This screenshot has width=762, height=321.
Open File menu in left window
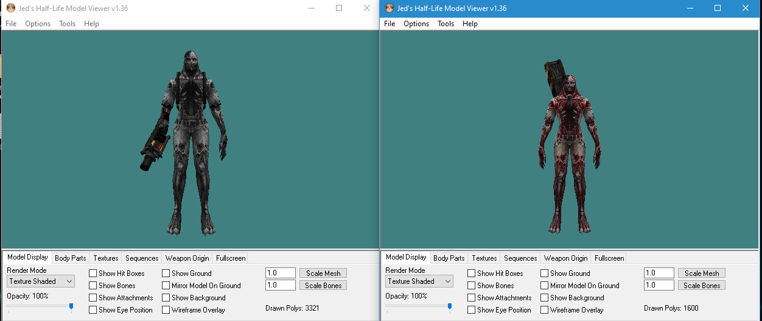click(x=11, y=24)
